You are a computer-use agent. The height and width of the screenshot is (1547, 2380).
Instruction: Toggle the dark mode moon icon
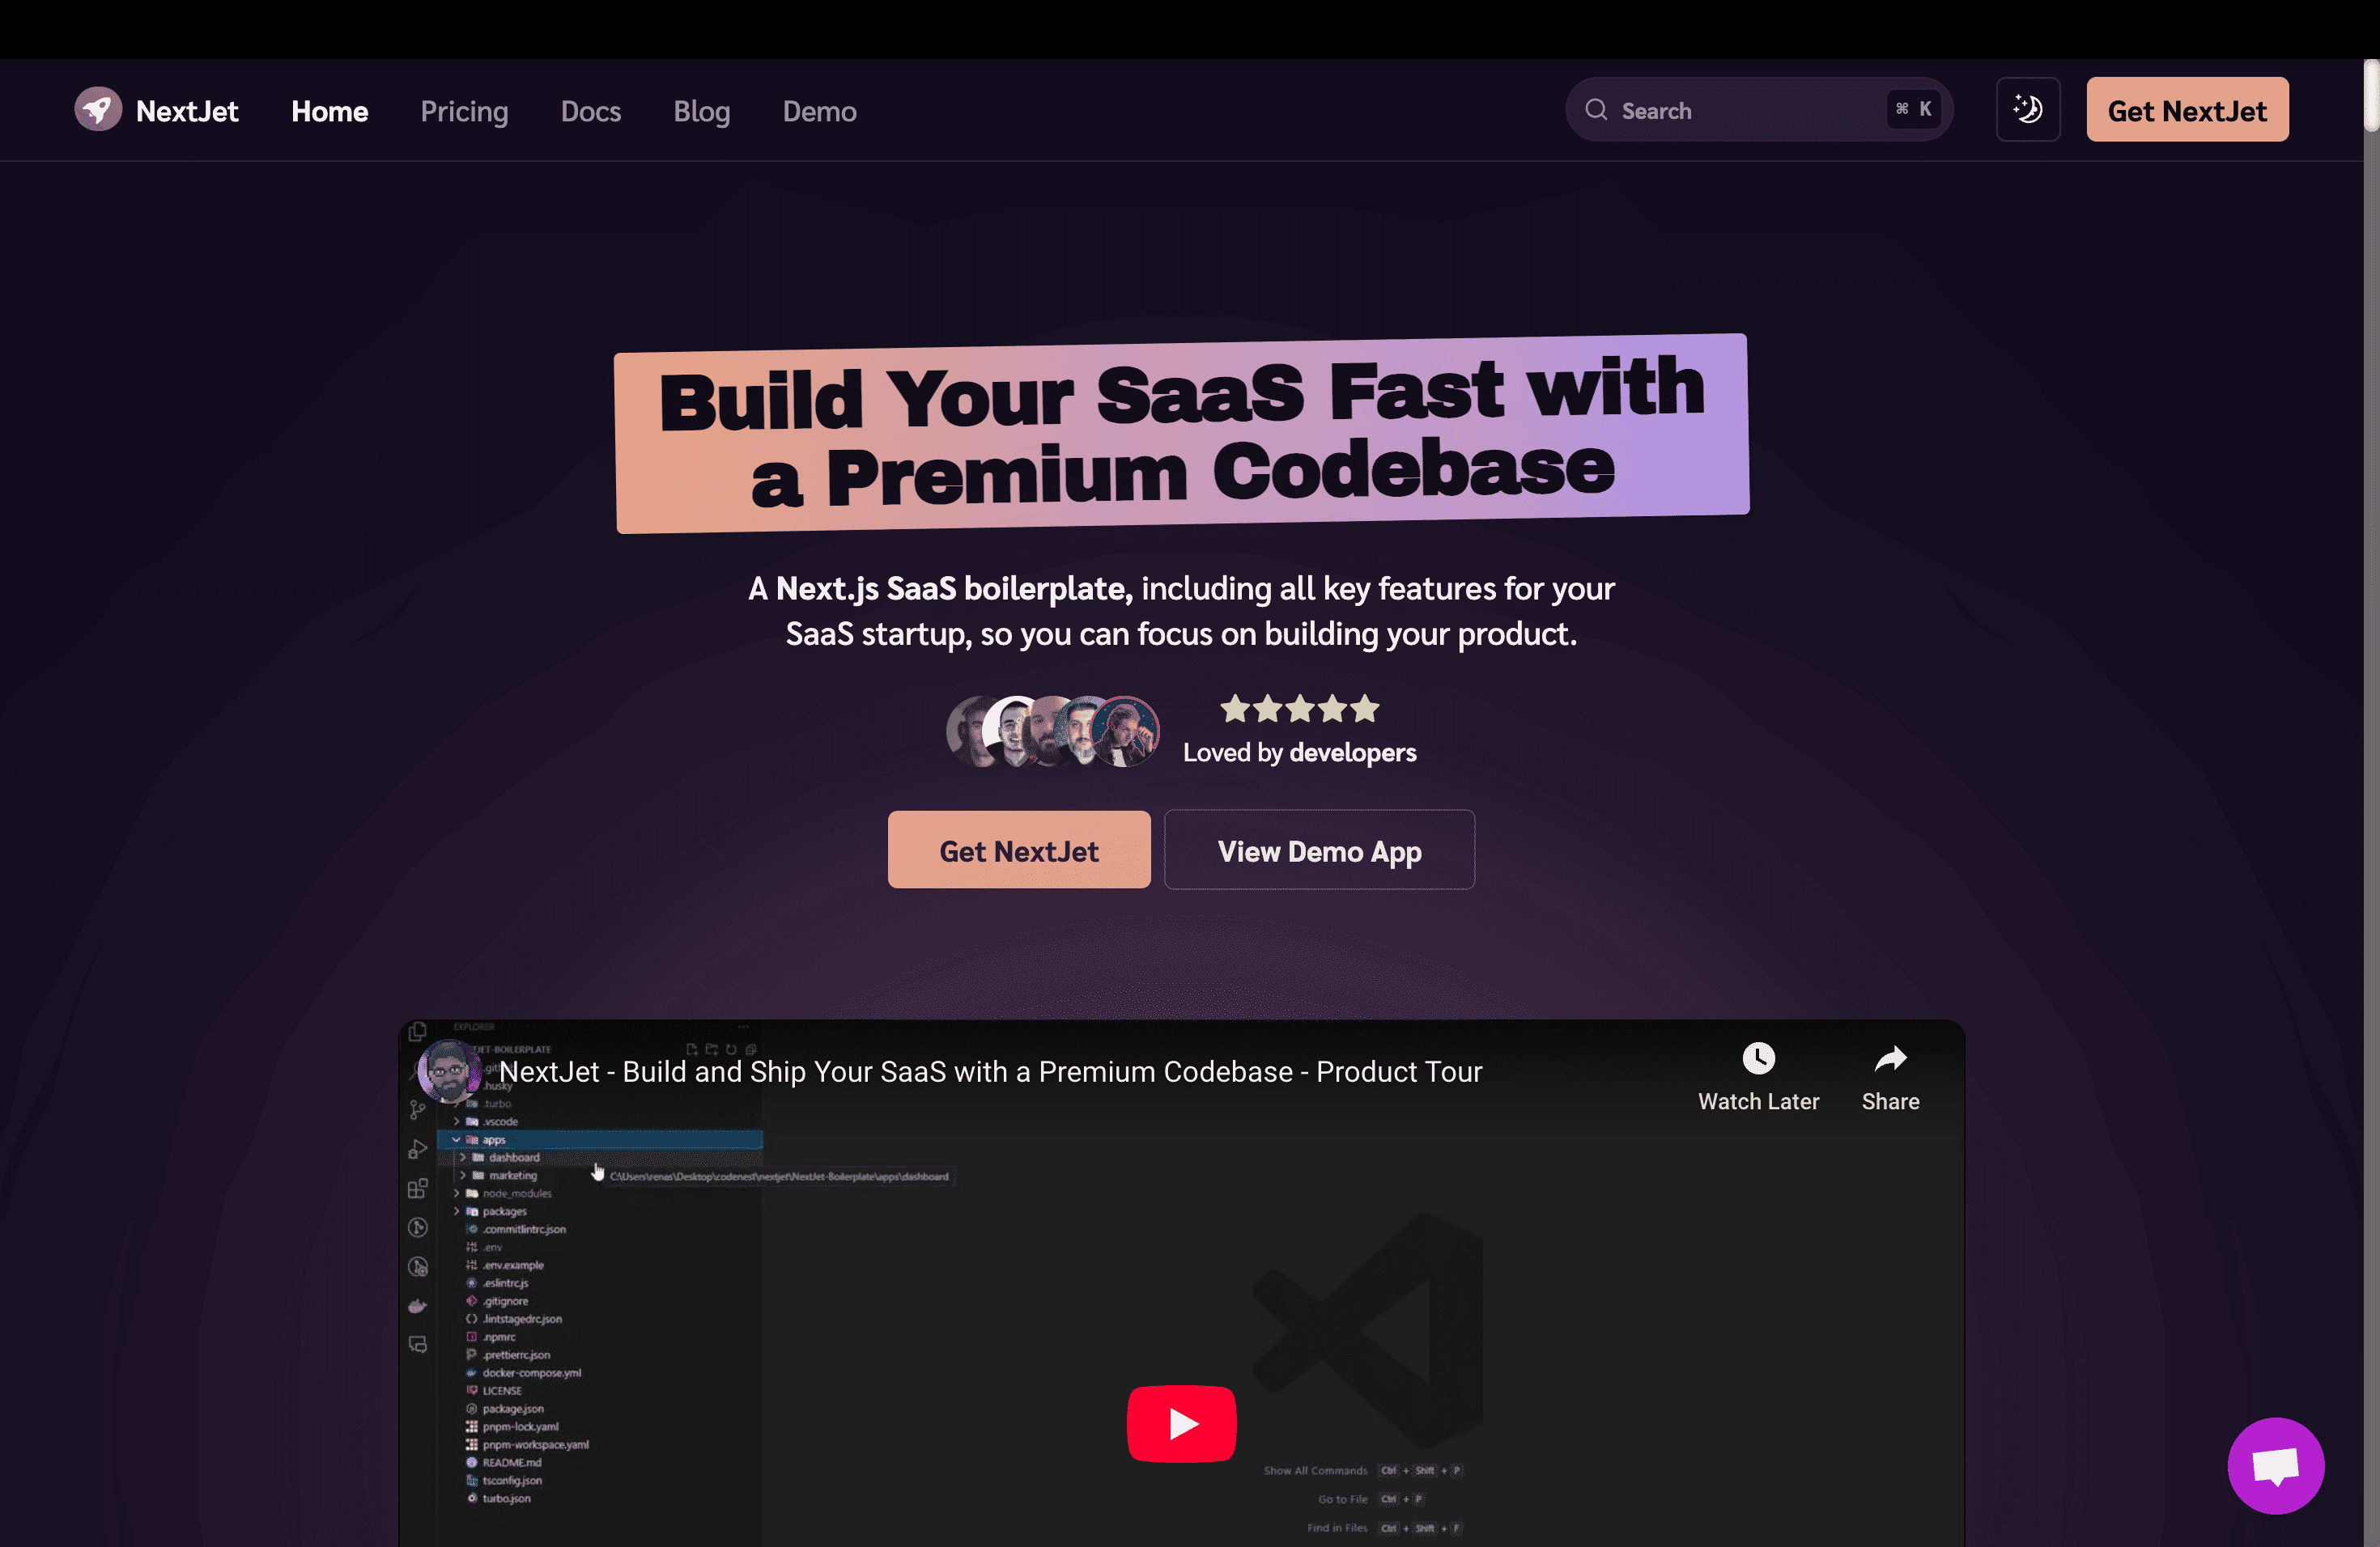click(2028, 110)
